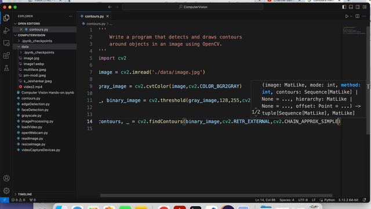This screenshot has width=371, height=209.
Task: Open image.jpg file
Action: tap(31, 58)
